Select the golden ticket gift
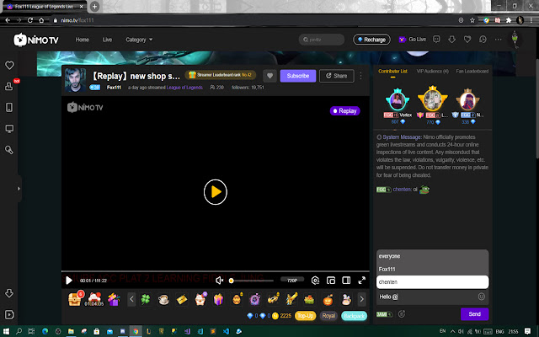This screenshot has width=539, height=337. (x=182, y=300)
